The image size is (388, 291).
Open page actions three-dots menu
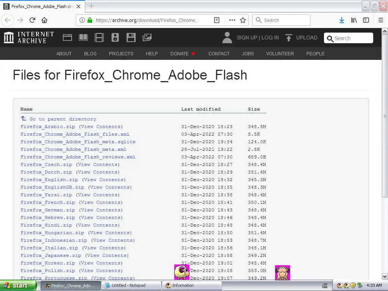point(232,20)
